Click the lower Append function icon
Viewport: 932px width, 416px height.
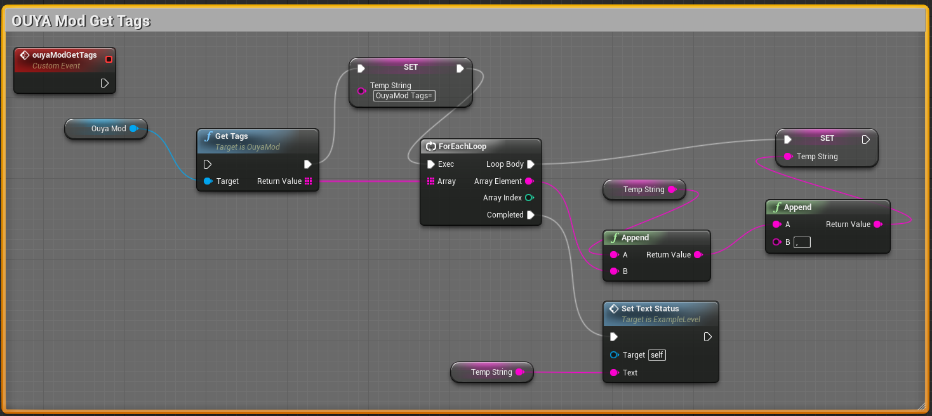(615, 238)
